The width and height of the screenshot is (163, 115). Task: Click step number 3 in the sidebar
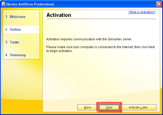point(6,42)
